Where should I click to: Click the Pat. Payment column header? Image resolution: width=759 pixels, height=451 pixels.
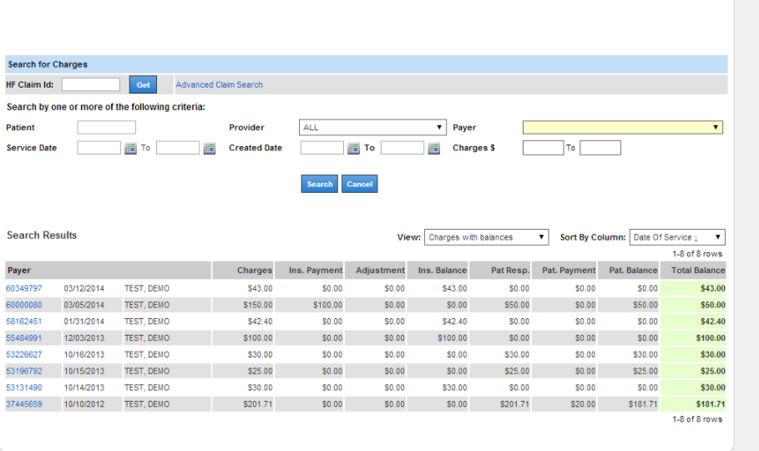[x=564, y=271]
